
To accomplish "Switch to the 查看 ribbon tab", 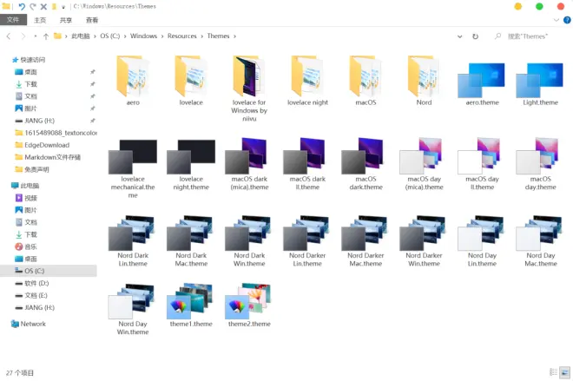I will pyautogui.click(x=92, y=20).
